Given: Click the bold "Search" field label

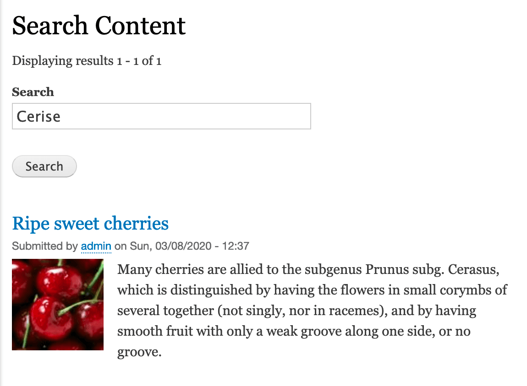Looking at the screenshot, I should point(33,92).
